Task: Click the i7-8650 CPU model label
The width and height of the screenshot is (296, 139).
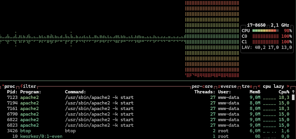Action: pyautogui.click(x=256, y=25)
